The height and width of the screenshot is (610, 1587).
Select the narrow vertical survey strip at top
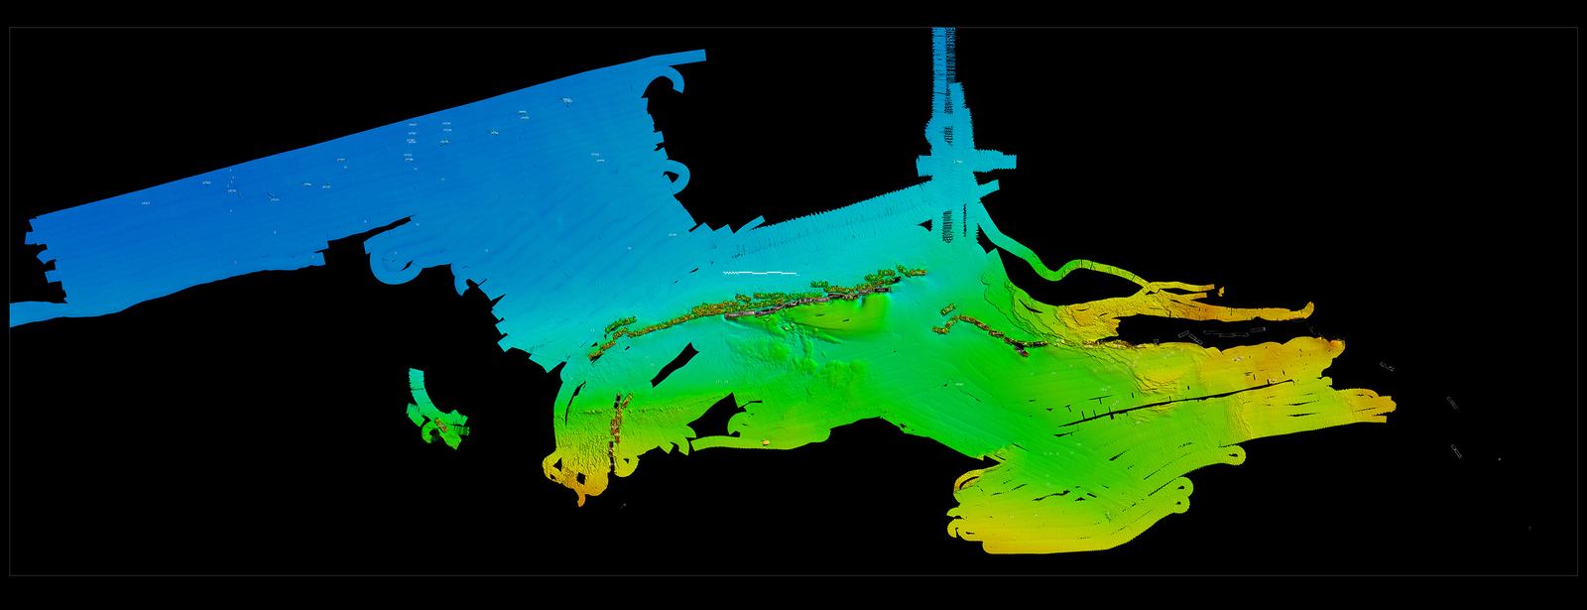pos(943,79)
